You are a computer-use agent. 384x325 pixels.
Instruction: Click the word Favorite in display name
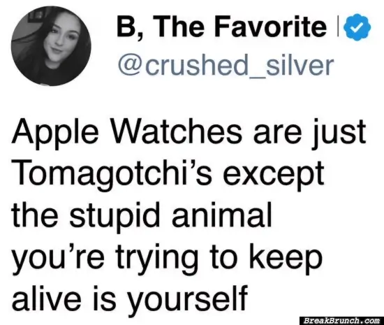tap(271, 27)
